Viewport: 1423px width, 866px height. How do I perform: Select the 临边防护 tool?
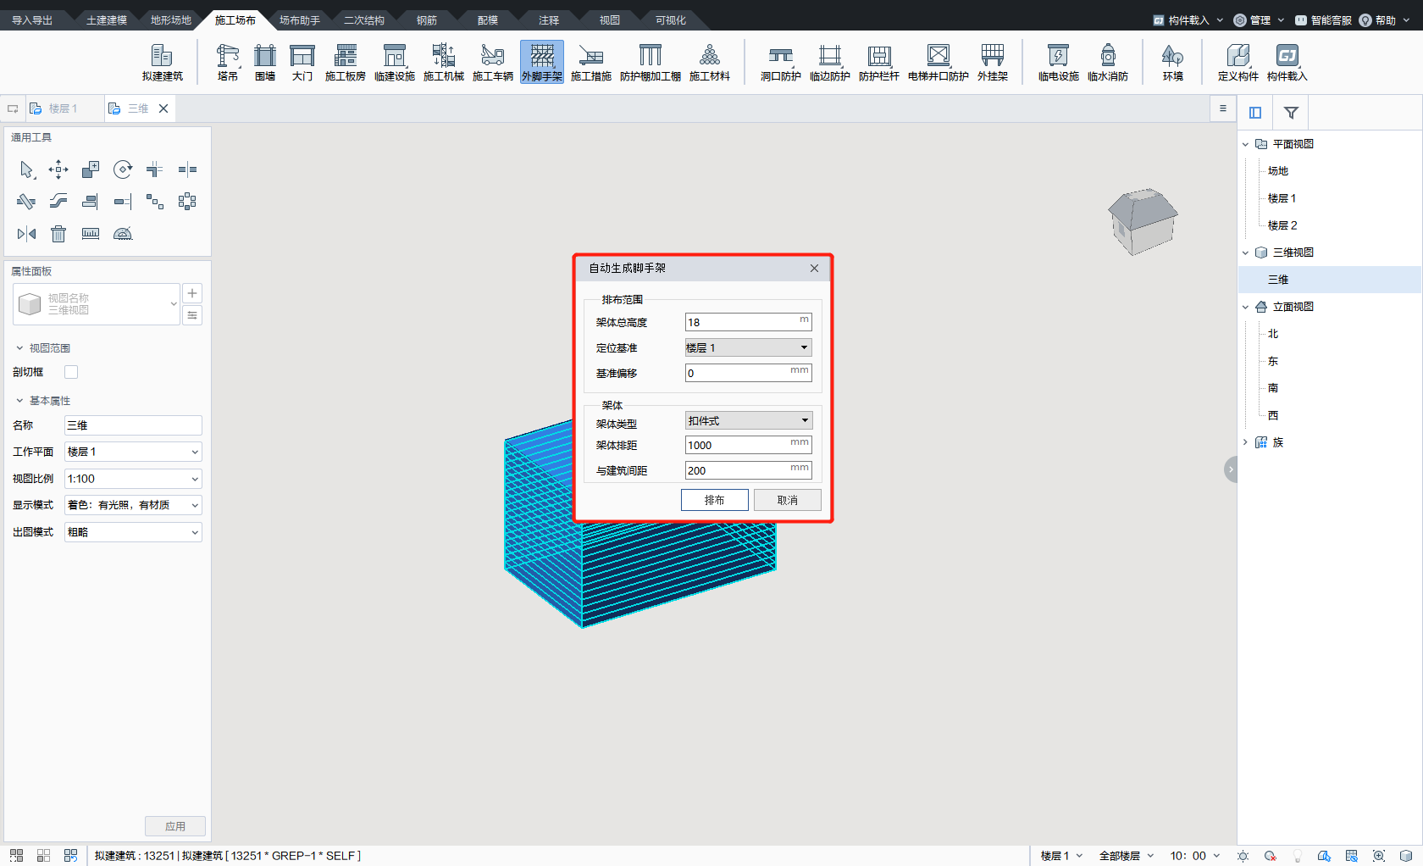coord(830,63)
